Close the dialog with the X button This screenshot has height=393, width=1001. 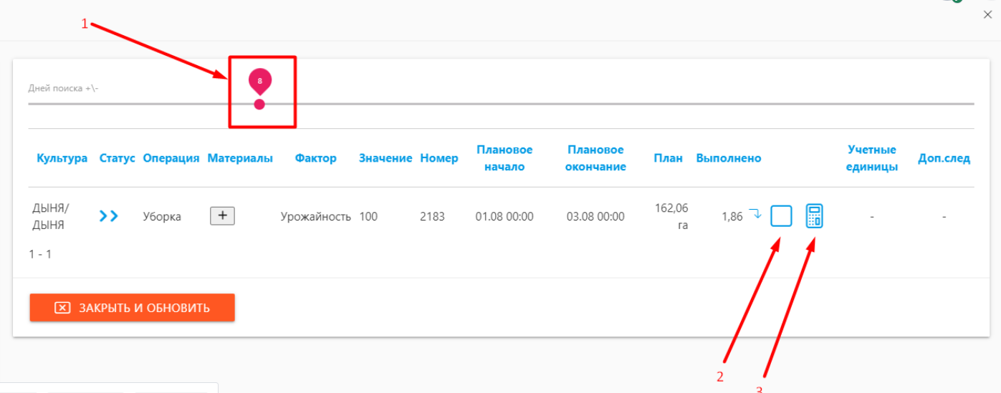(987, 14)
